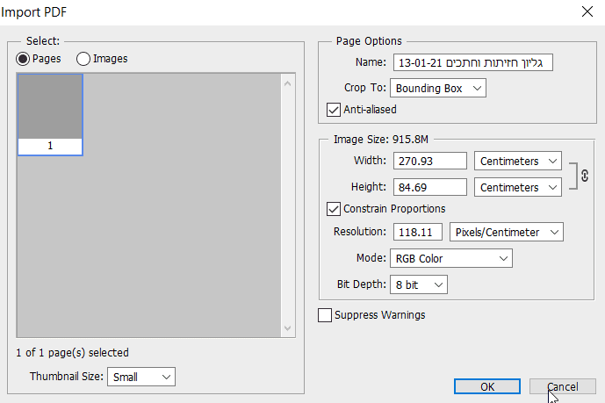Select page 1 thumbnail
Image resolution: width=605 pixels, height=403 pixels.
pyautogui.click(x=50, y=114)
